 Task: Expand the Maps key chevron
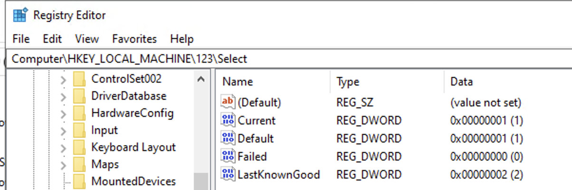click(x=63, y=165)
